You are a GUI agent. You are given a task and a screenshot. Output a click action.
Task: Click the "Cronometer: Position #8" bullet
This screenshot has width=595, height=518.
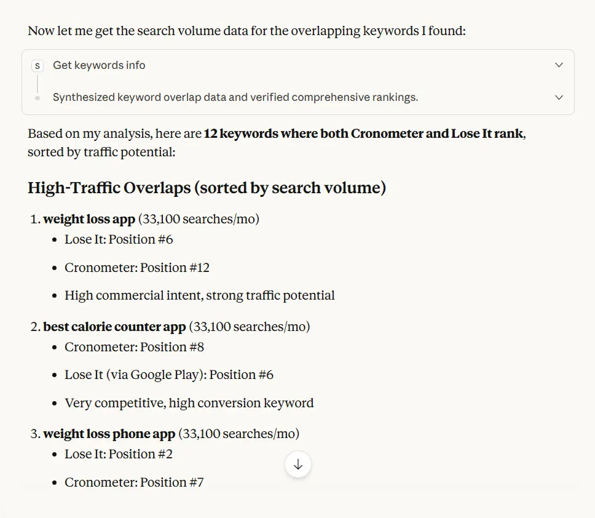tap(133, 347)
